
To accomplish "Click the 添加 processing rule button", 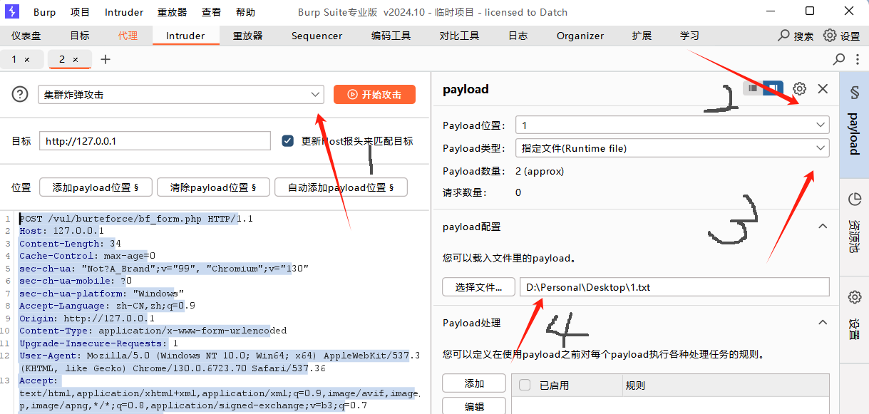I will click(474, 383).
